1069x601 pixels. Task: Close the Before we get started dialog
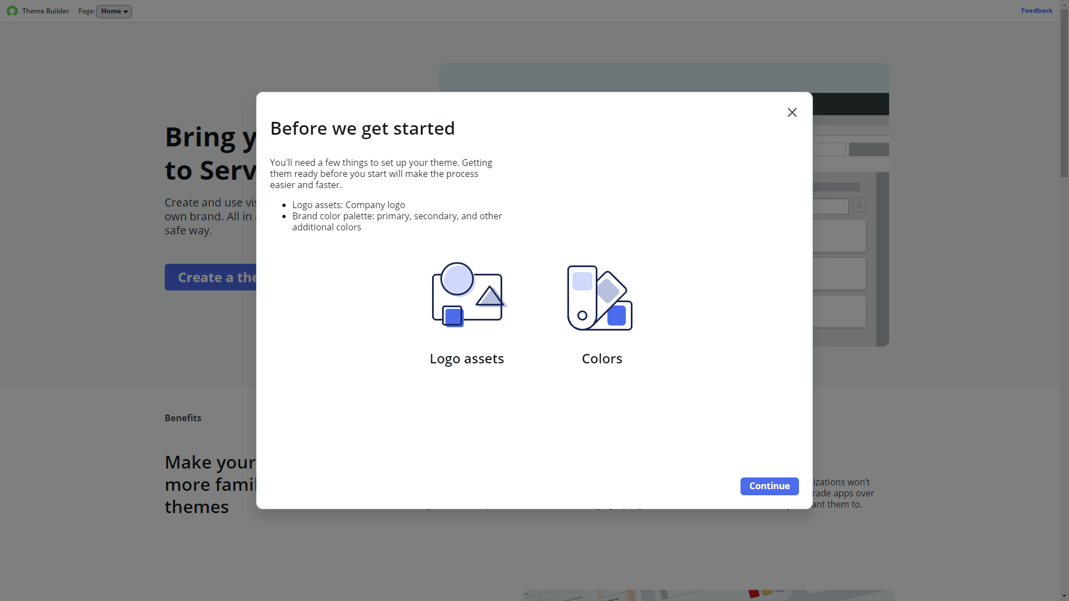[792, 112]
